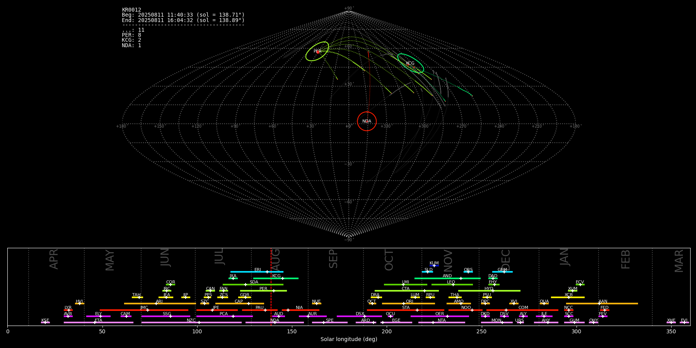The width and height of the screenshot is (696, 348).
Task: Click the red dashed current solar longitude marker
Action: pos(271,287)
